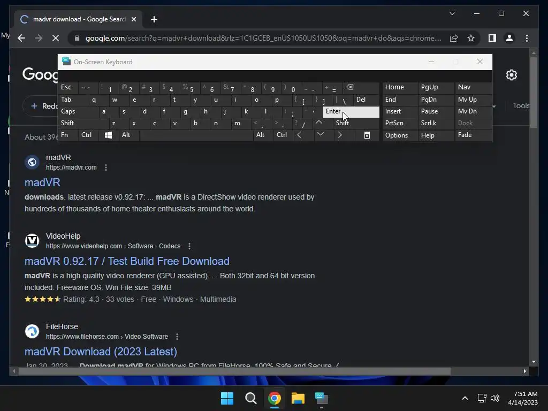The height and width of the screenshot is (411, 548).
Task: Click Chrome vertical scrollbar thumb
Action: (534, 93)
